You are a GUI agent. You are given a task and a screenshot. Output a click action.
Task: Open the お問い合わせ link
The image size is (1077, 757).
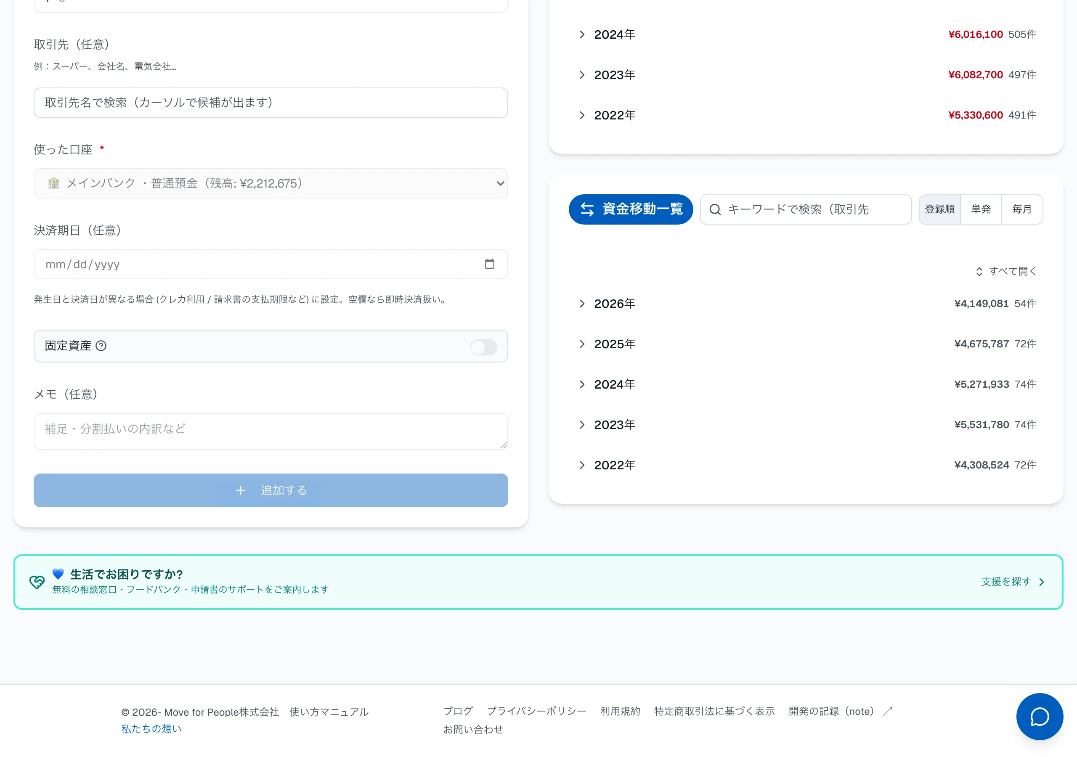[473, 730]
